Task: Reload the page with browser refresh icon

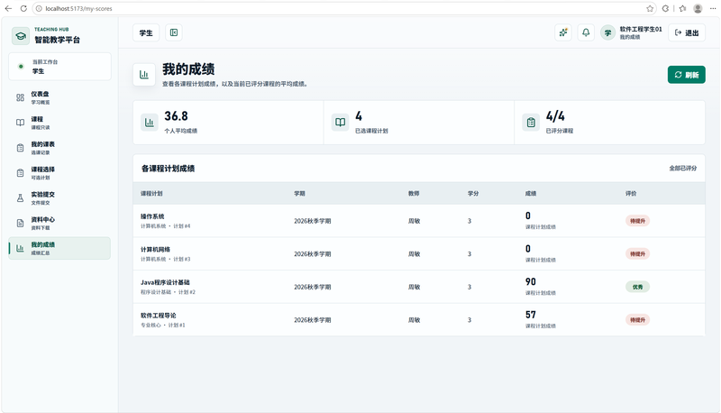Action: (23, 8)
